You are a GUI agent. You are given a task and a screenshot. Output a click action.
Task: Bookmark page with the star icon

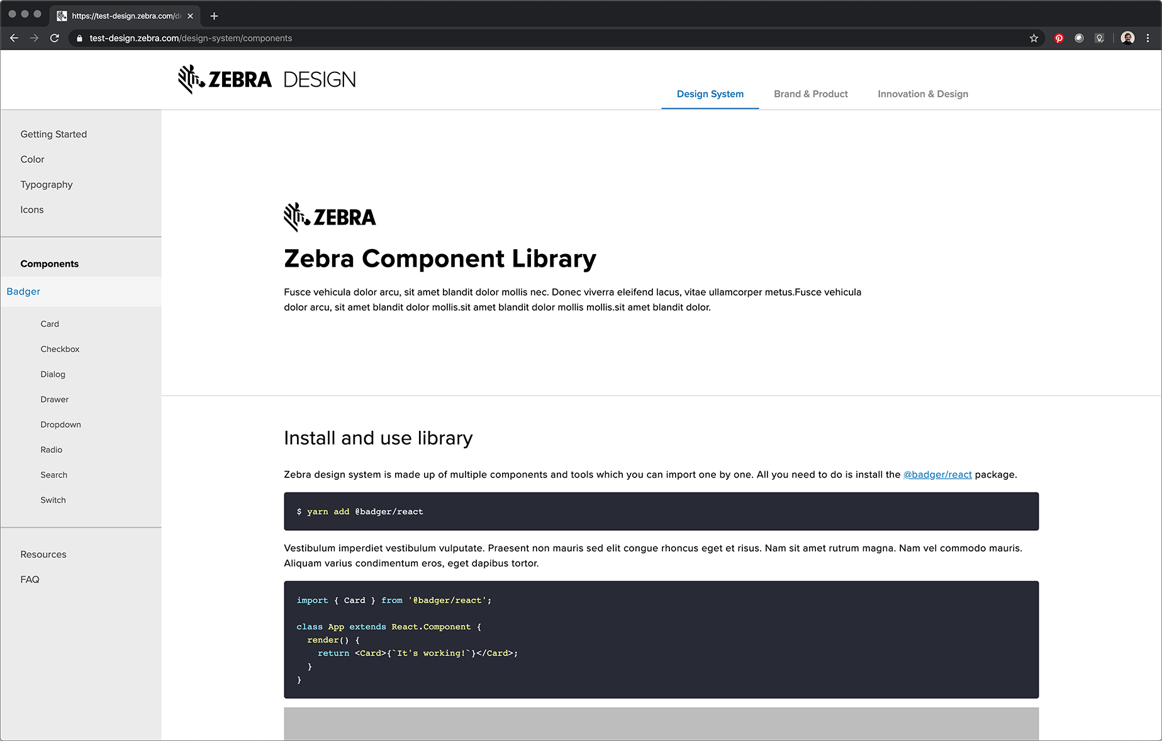1034,38
